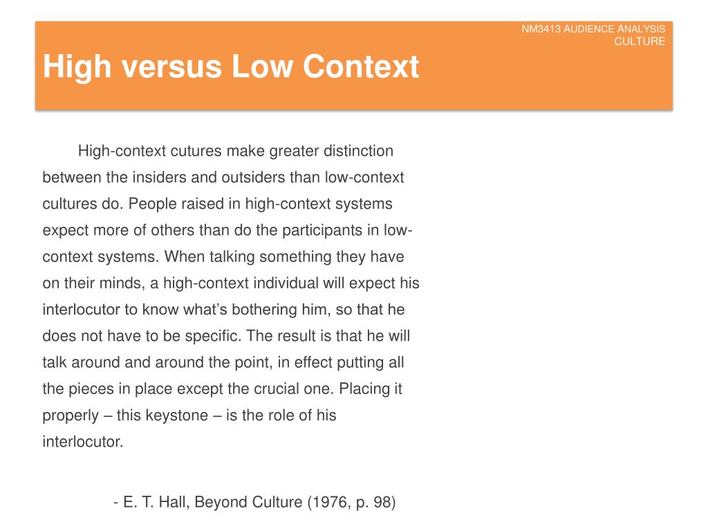
Task: Click the citation 'E. T. Hall, Beyond Culture'
Action: (x=213, y=502)
